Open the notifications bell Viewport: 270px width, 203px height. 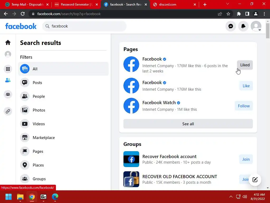[243, 26]
